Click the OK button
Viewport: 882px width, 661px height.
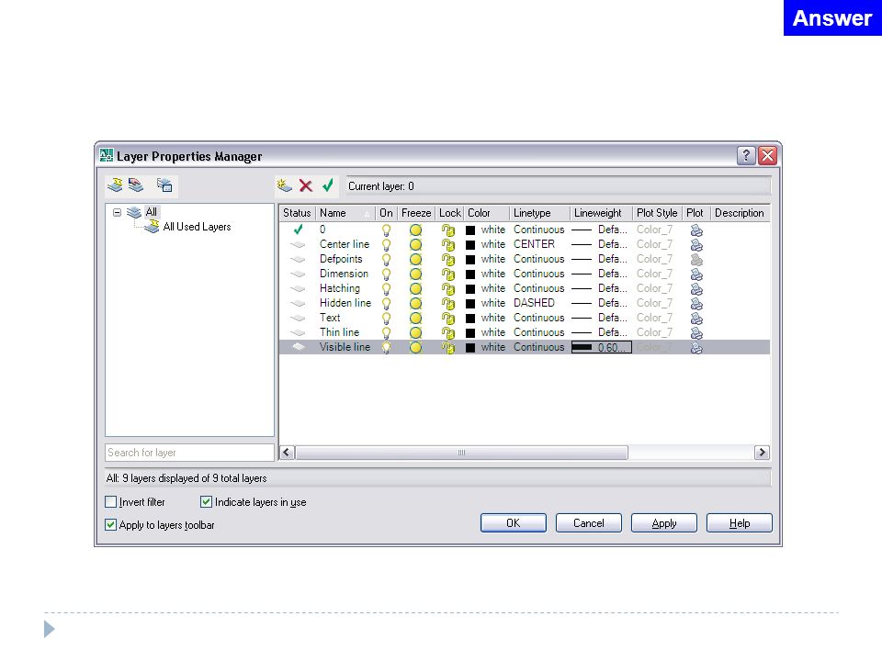[x=513, y=522]
